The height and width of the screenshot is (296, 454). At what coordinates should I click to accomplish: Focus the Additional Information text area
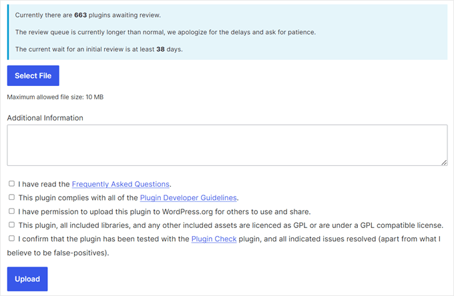(x=227, y=145)
